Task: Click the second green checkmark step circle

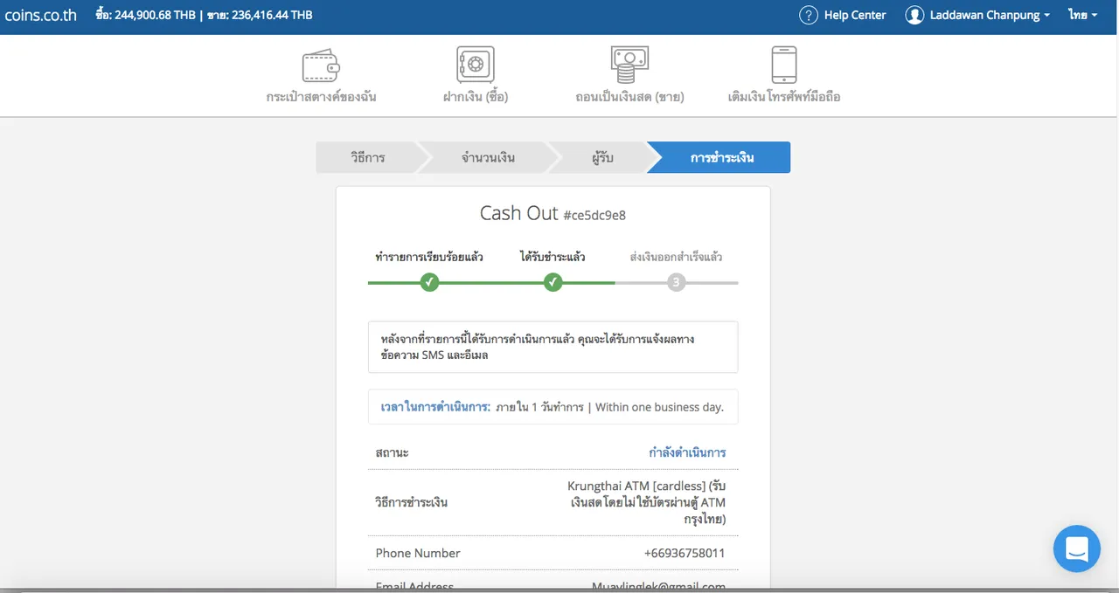Action: 553,282
